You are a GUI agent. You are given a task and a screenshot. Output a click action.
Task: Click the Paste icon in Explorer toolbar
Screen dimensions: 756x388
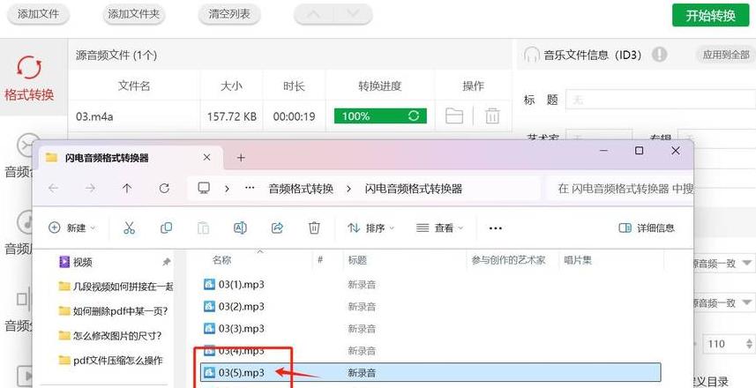point(204,228)
